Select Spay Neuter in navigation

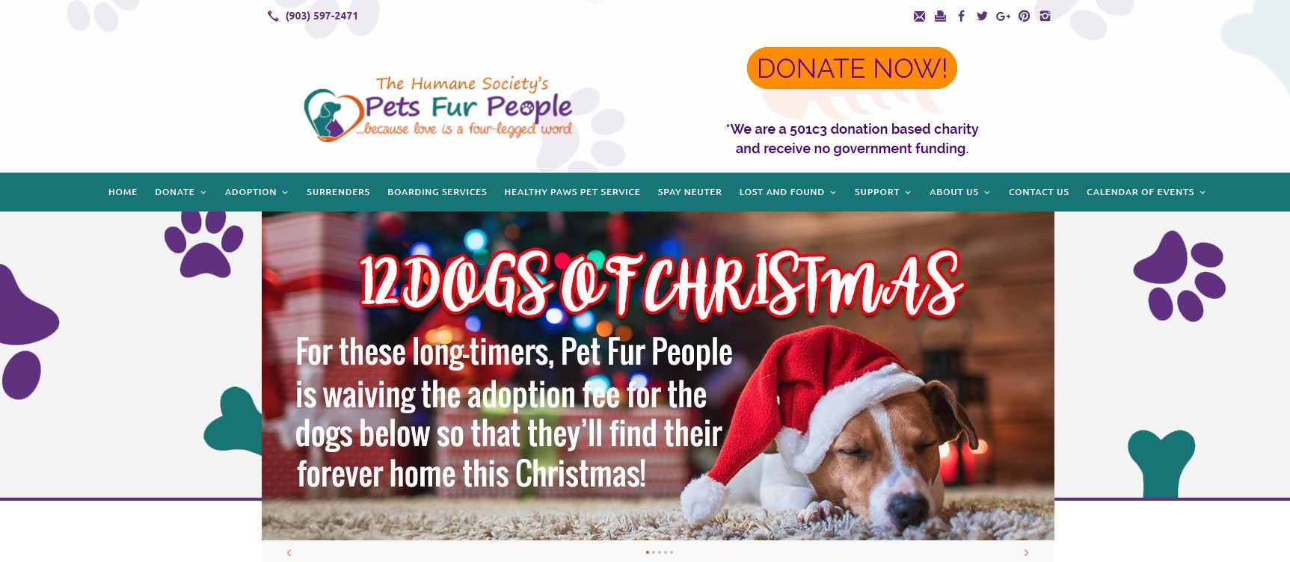[689, 192]
